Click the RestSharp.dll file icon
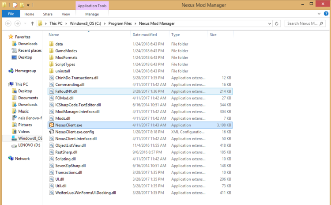This screenshot has width=331, height=205. 51,152
